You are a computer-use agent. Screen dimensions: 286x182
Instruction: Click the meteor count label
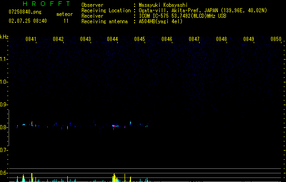[x=65, y=14]
